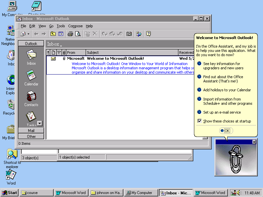Open the File menu
The image size is (263, 197).
(x=23, y=26)
